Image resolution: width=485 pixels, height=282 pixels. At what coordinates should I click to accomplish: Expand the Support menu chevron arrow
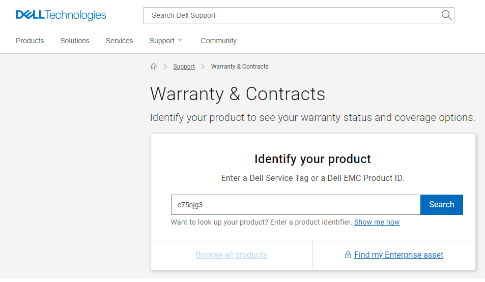coord(180,40)
